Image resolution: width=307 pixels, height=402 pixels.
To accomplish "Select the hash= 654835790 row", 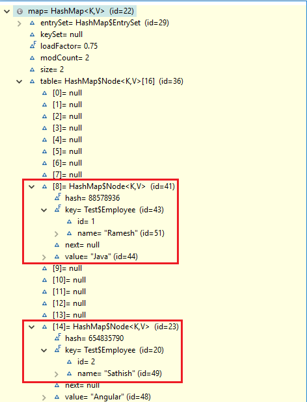I will point(94,338).
